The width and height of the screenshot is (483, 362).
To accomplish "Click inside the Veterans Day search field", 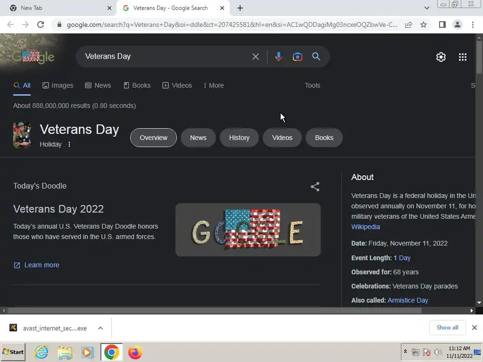I will (x=167, y=57).
